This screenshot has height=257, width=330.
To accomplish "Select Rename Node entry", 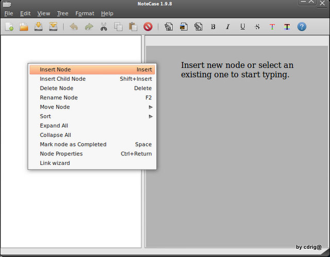I will click(92, 98).
